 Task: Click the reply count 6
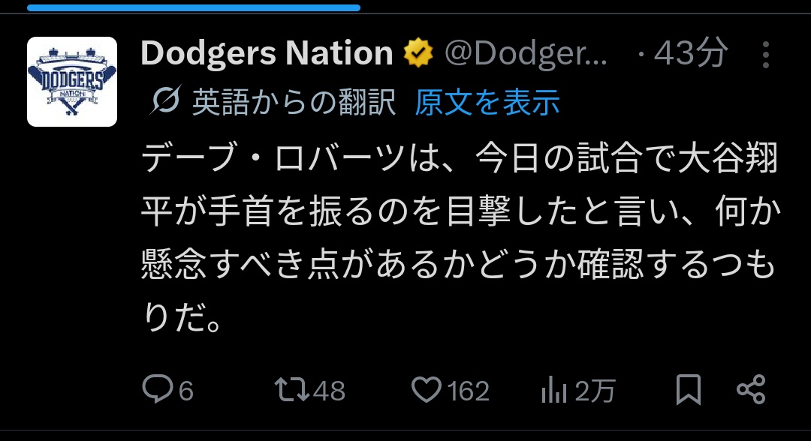click(x=186, y=391)
